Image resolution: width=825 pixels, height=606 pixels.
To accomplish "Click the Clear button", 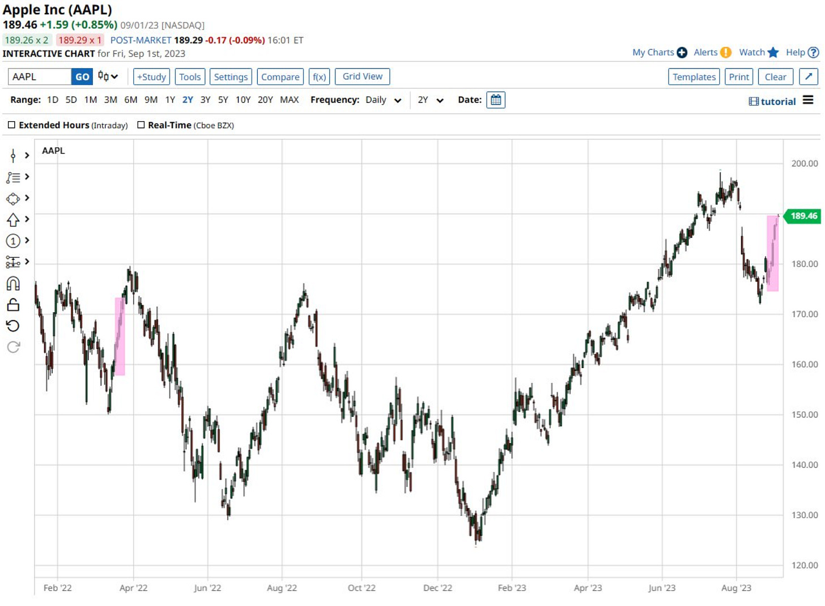I will pos(776,76).
